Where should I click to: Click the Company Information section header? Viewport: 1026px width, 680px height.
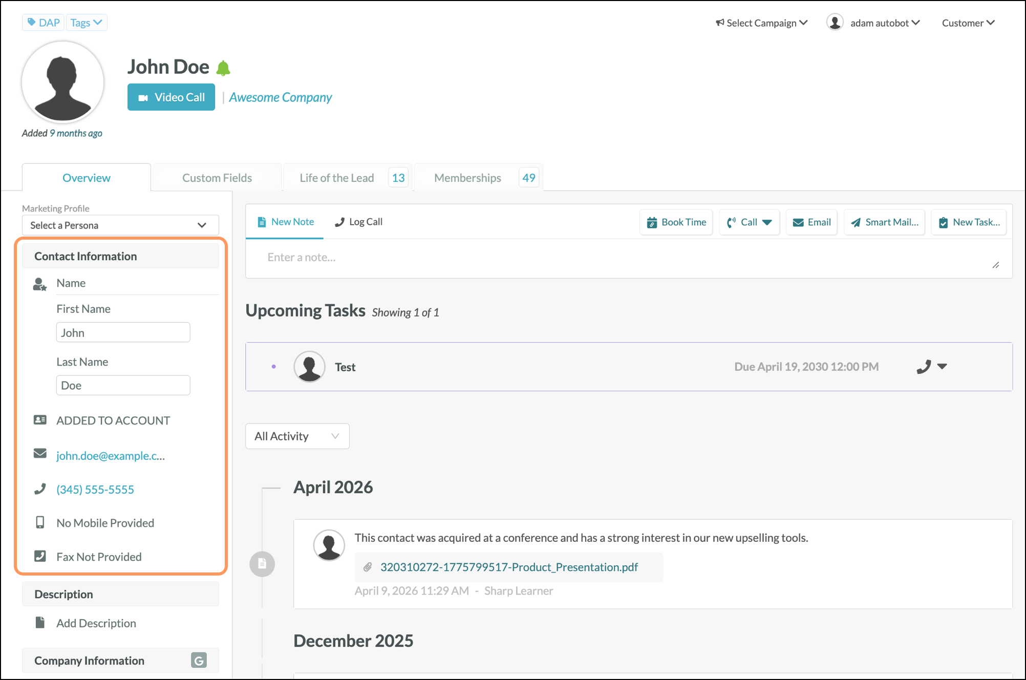(x=120, y=661)
